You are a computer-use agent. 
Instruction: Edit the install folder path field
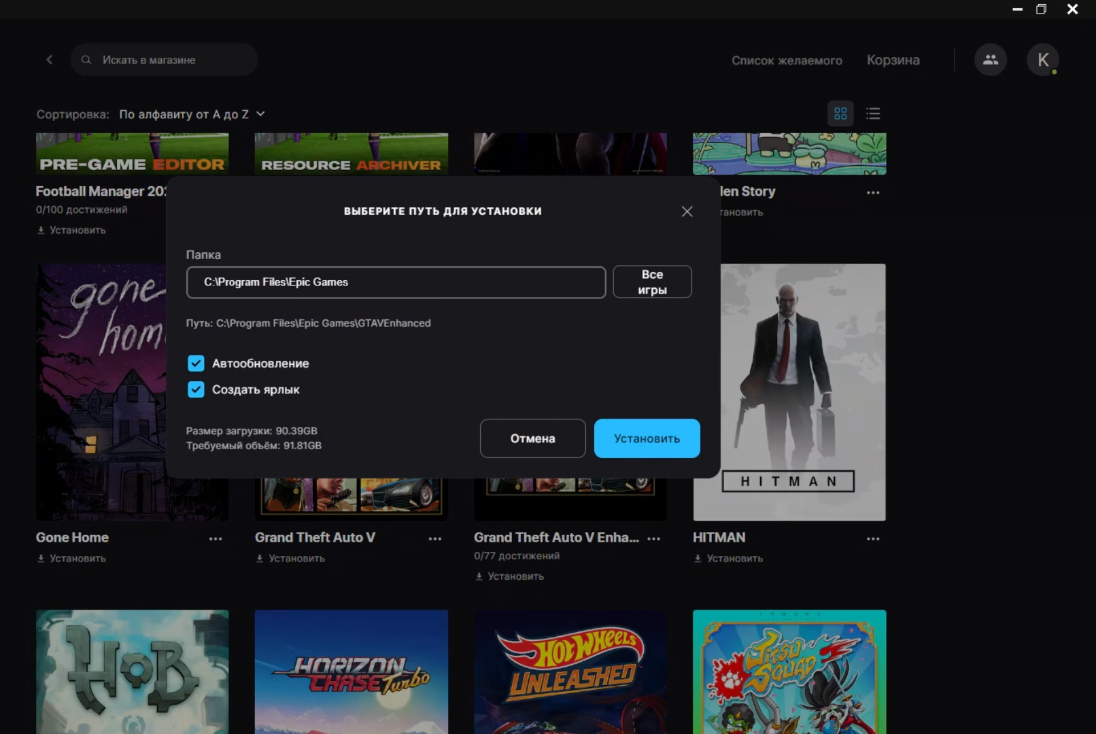tap(396, 282)
